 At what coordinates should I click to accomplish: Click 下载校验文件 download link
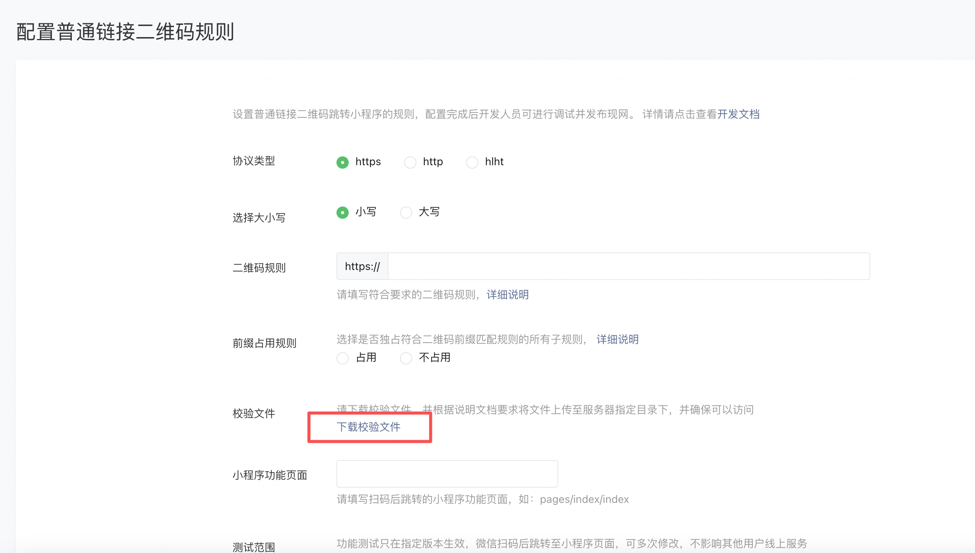(368, 427)
